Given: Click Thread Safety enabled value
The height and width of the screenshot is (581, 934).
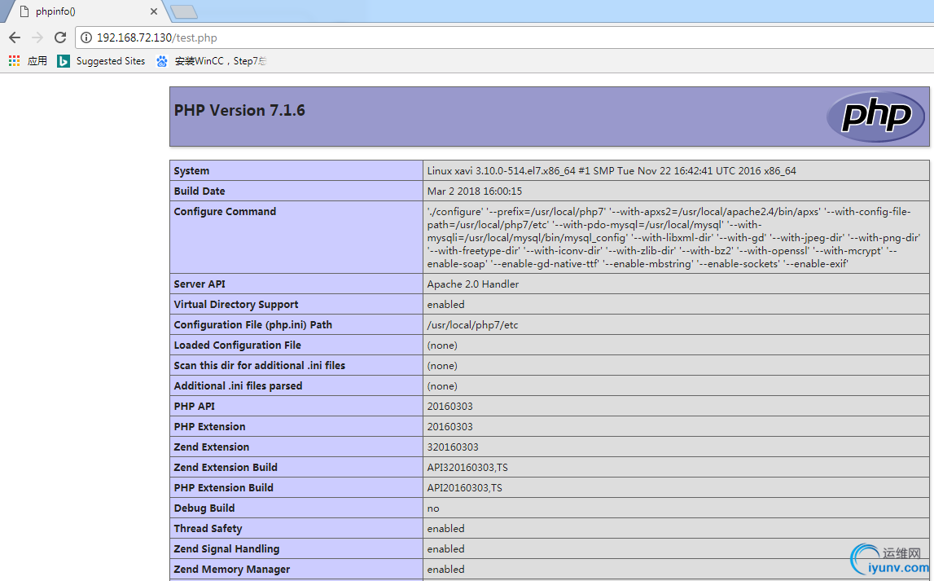Looking at the screenshot, I should [x=445, y=528].
